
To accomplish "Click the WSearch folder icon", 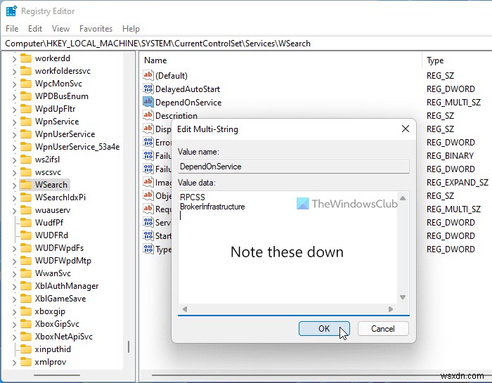I will [26, 185].
